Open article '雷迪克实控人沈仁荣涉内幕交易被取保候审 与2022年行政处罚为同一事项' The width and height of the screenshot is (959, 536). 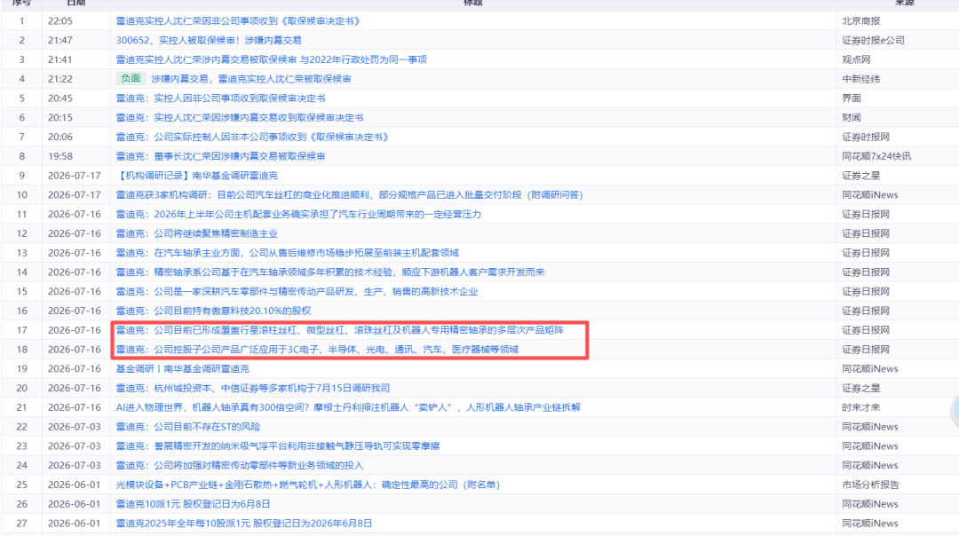[272, 59]
